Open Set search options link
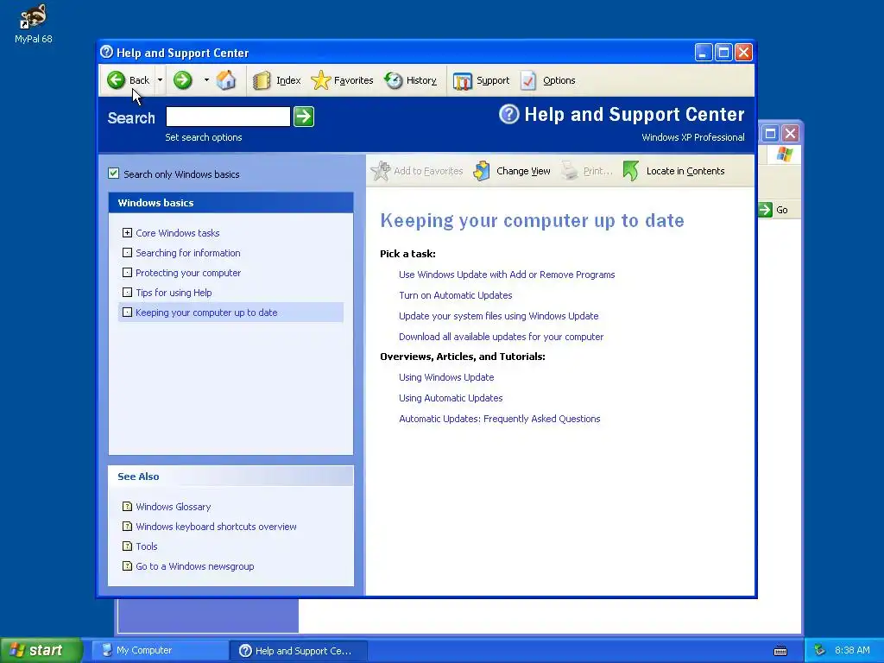Screen dimensions: 884x663 coord(204,137)
